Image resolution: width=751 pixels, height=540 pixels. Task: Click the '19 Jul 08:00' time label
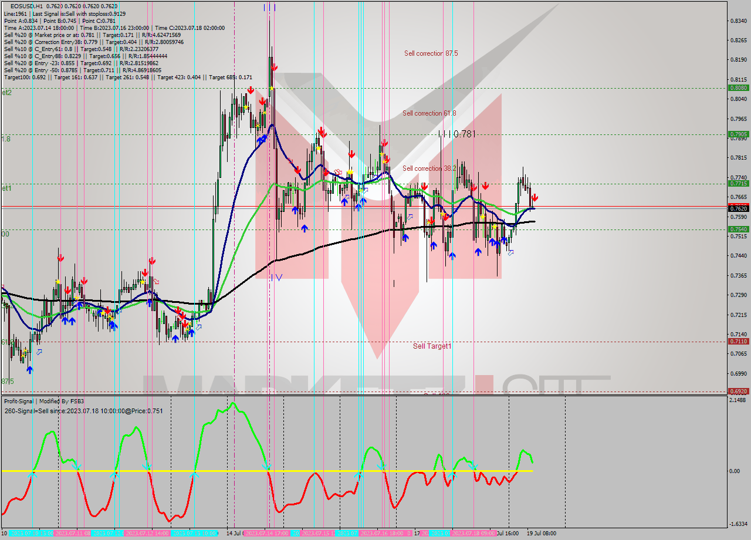point(542,534)
